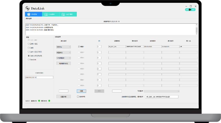Click the chip icon on the first tab

29,14
